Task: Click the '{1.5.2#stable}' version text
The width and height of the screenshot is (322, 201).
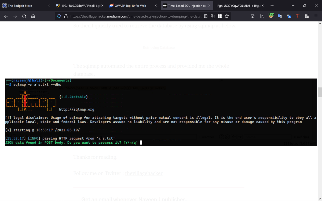Action: click(x=74, y=97)
